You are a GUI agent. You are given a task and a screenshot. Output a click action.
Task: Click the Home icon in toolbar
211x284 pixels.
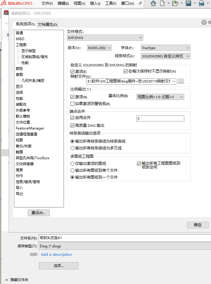[153, 3]
